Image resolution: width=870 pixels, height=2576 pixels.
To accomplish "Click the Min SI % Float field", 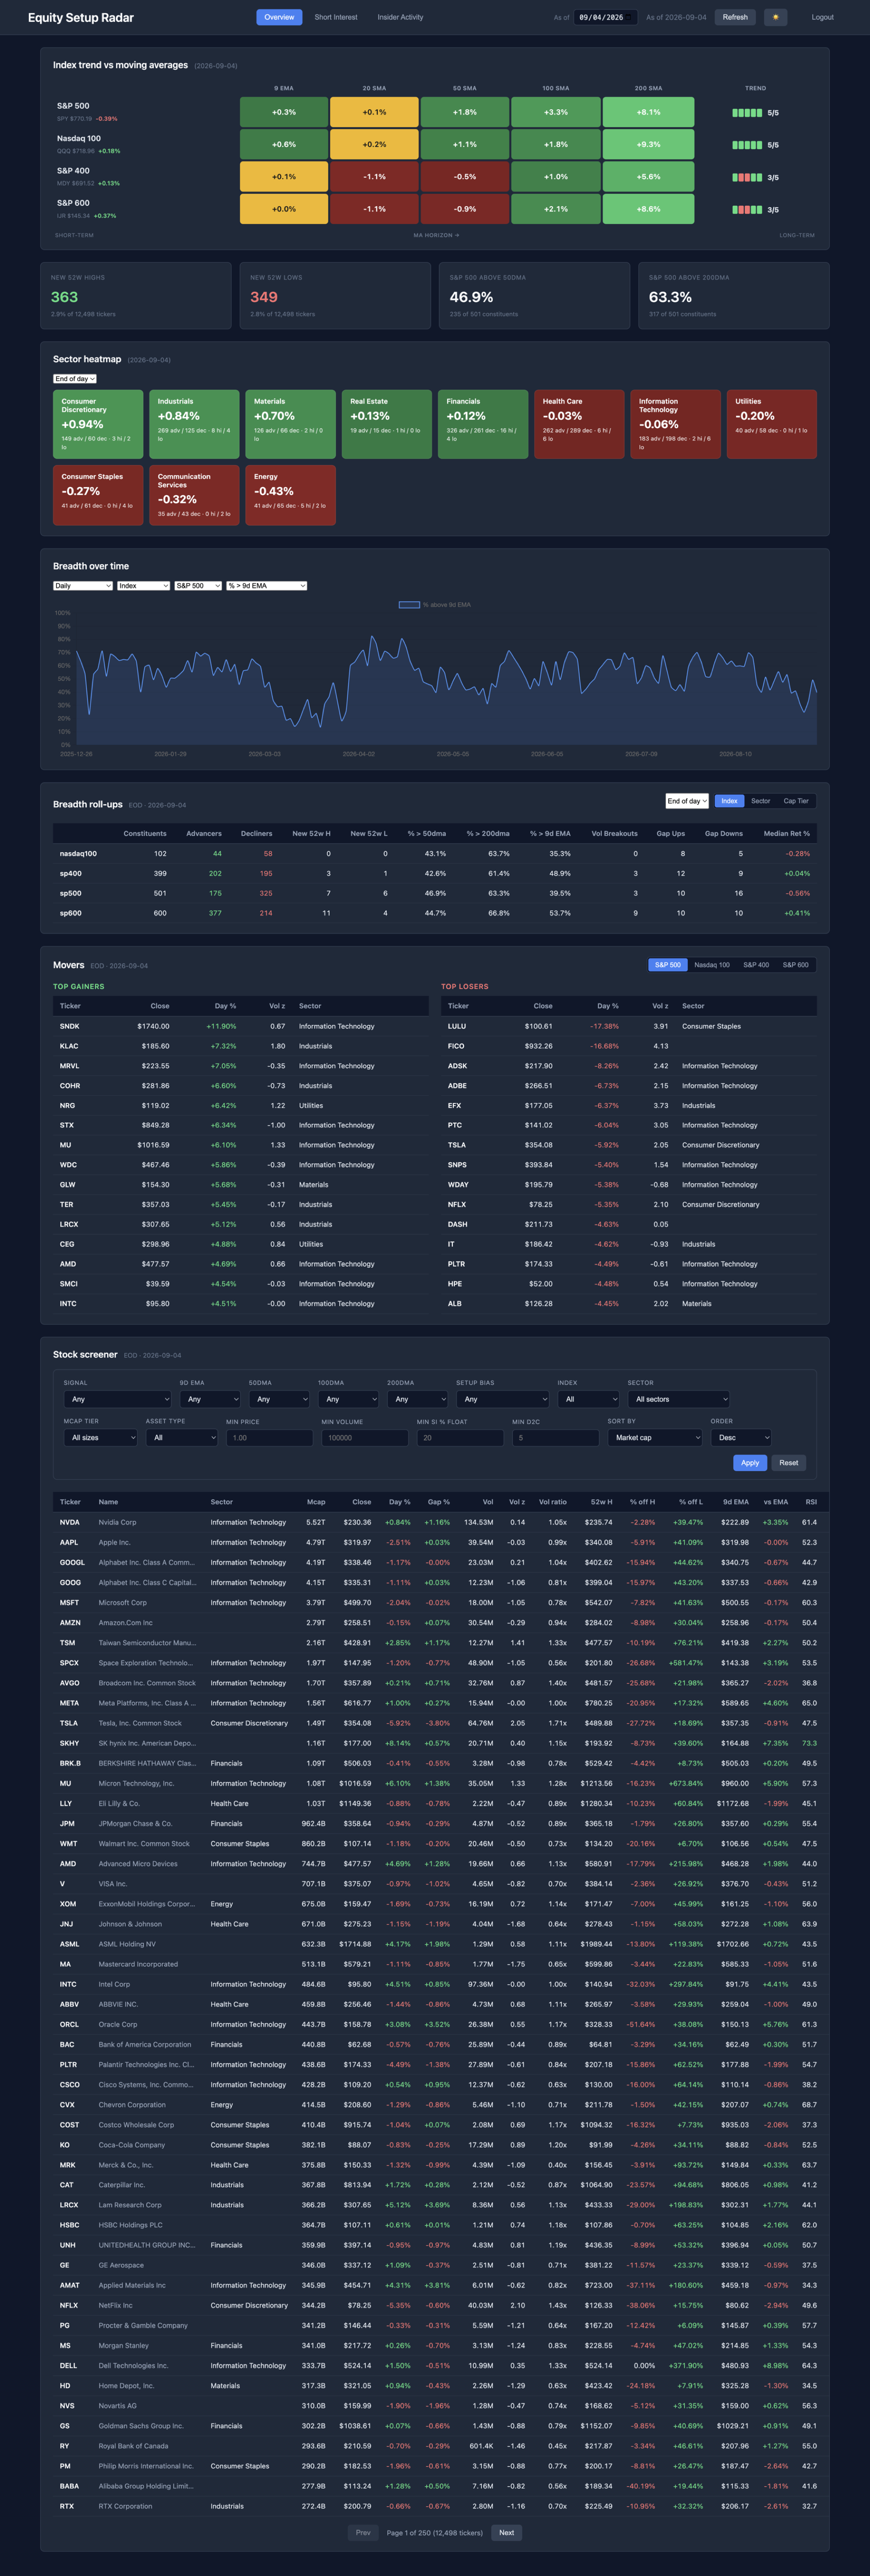I will (460, 1438).
